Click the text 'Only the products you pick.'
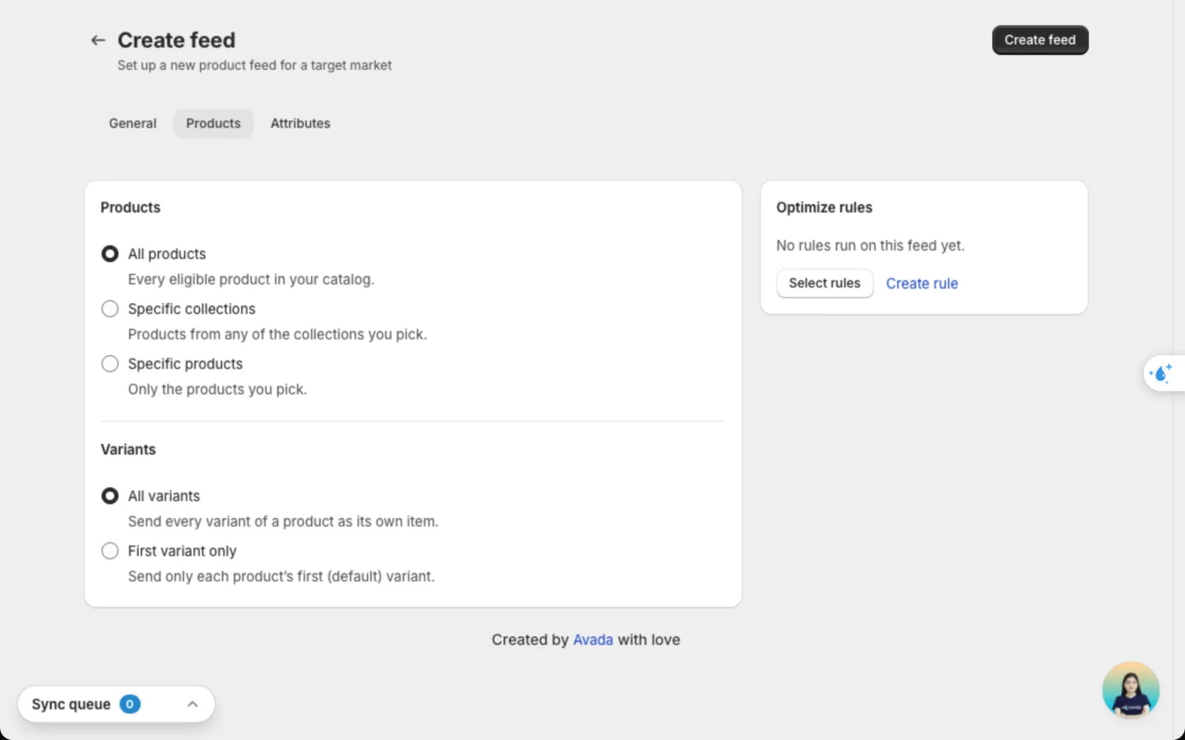 pos(217,390)
